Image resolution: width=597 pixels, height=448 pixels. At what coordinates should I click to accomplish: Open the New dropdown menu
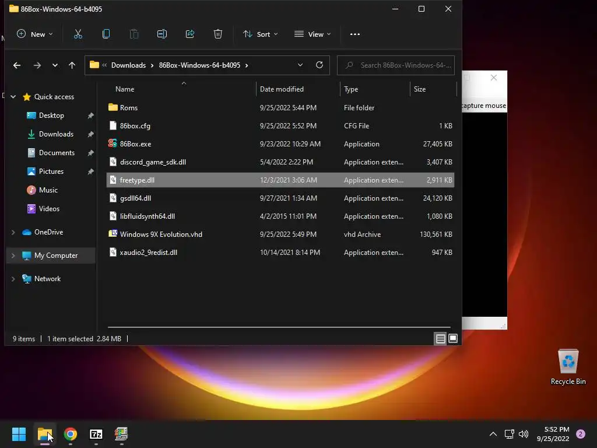click(35, 34)
